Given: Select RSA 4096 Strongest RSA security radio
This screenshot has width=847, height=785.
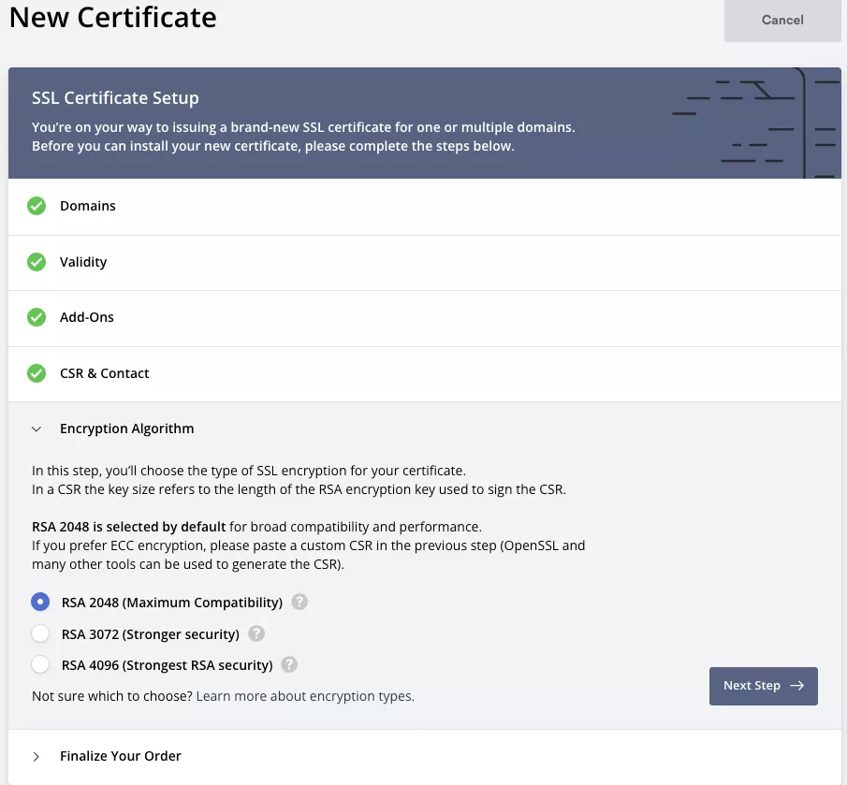Looking at the screenshot, I should [x=40, y=665].
